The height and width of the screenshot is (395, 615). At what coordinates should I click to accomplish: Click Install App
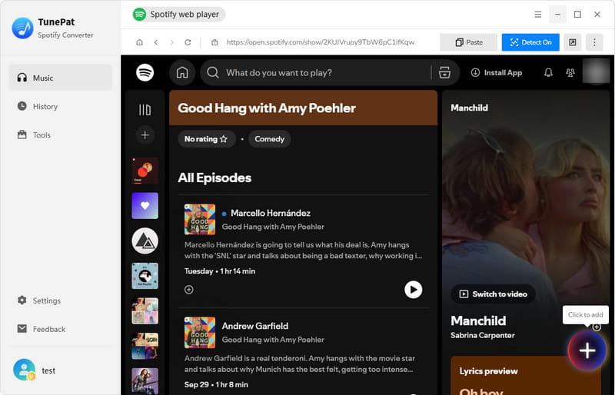497,72
